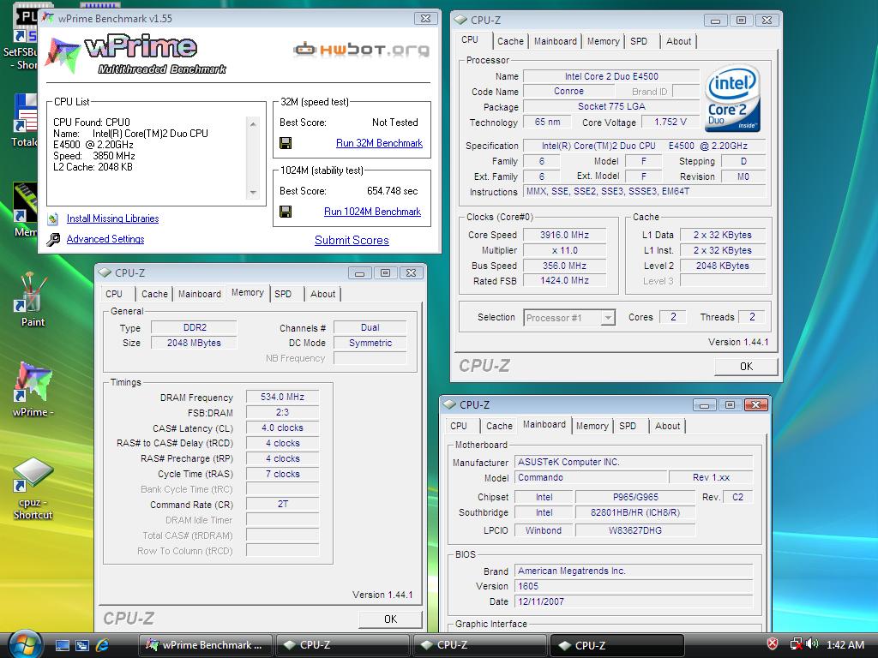
Task: Click the Bus Speed 356.0 MHz value
Action: tap(564, 266)
